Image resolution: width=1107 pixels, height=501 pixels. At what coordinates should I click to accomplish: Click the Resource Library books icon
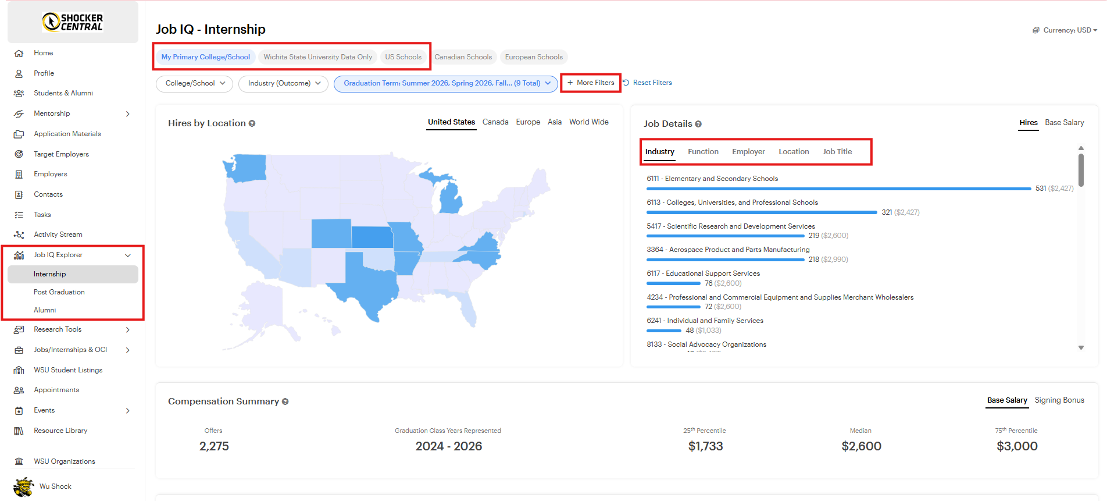click(19, 431)
